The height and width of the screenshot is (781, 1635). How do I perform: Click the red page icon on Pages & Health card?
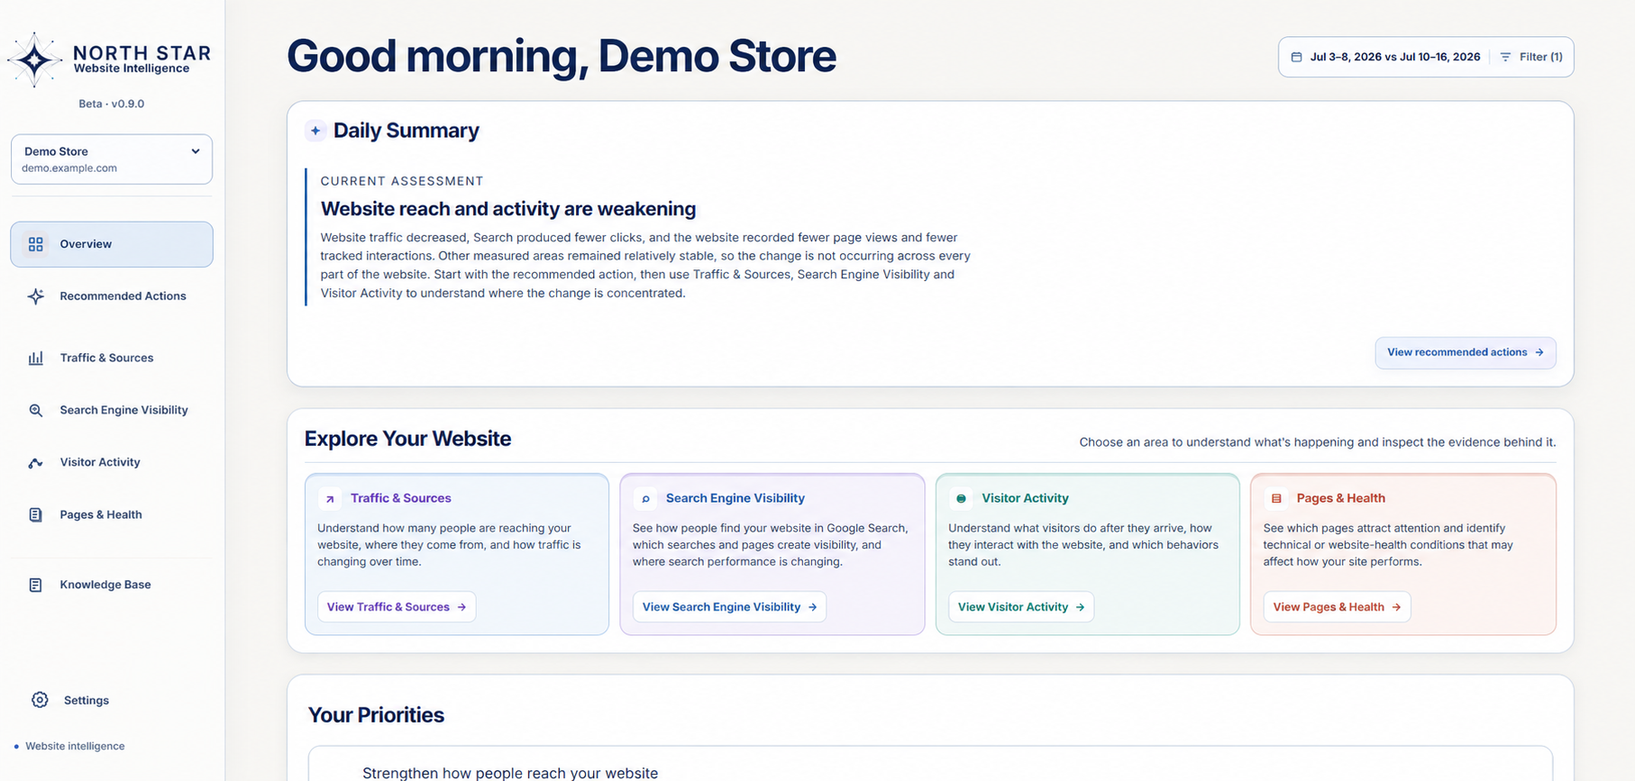(x=1276, y=498)
